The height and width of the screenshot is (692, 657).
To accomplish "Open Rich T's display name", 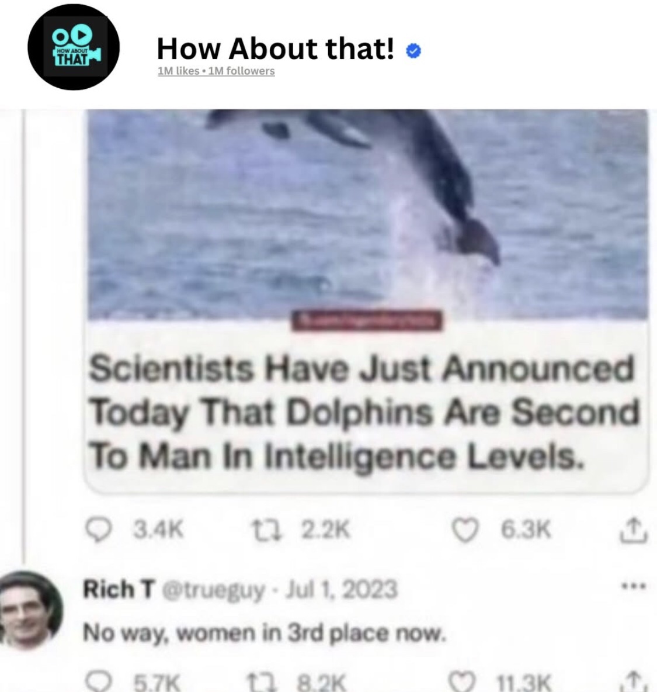I will [119, 589].
